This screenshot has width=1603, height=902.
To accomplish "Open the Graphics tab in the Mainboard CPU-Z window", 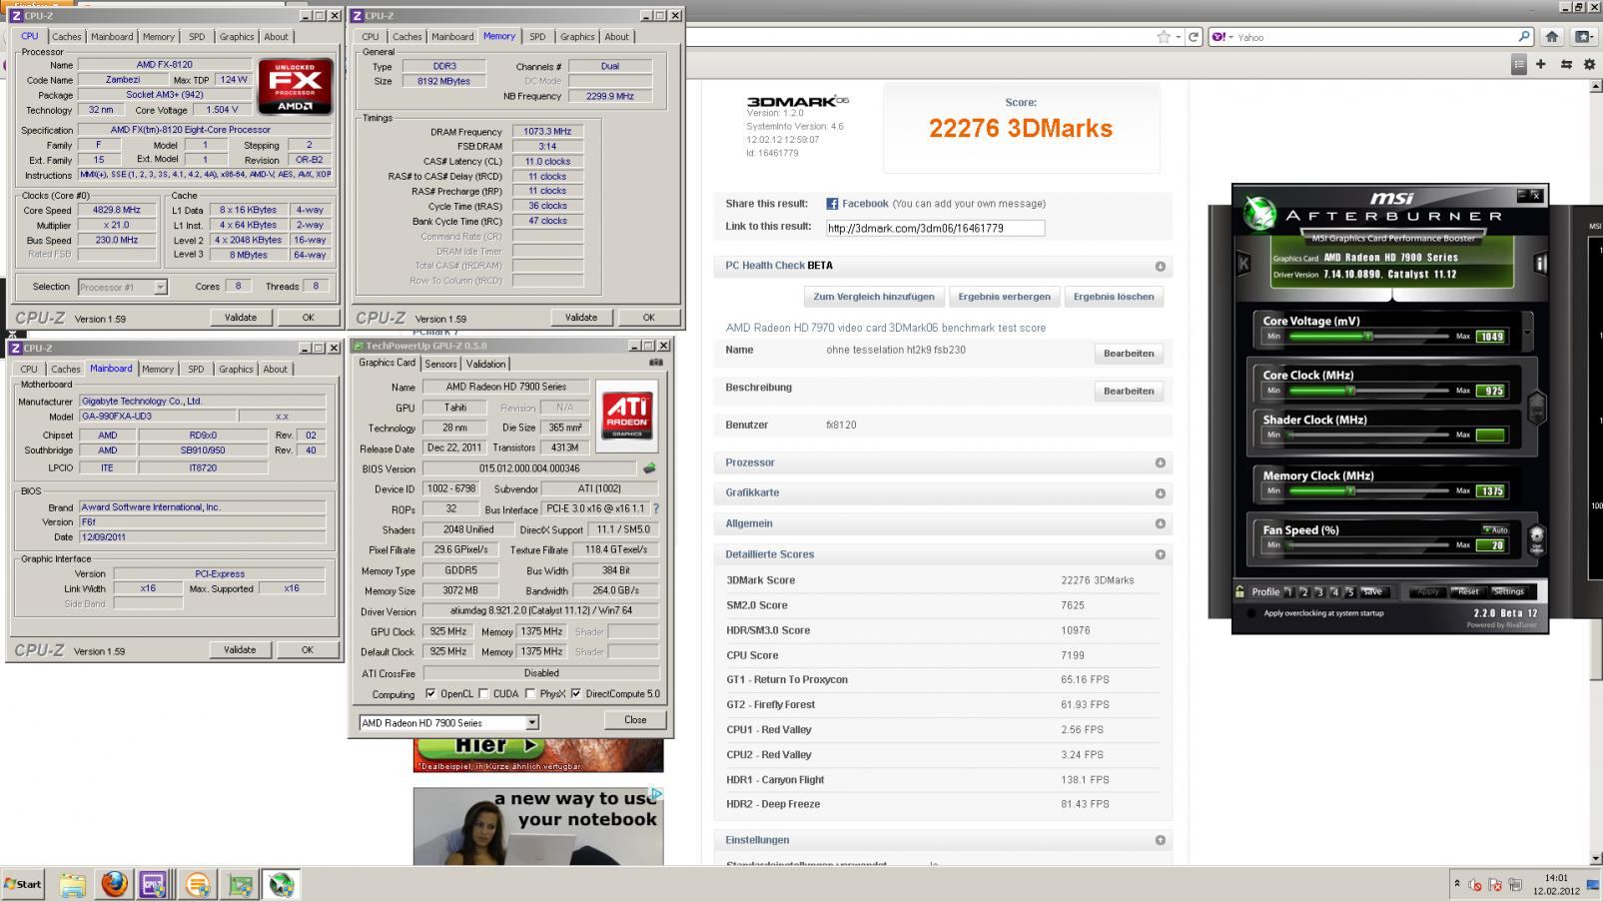I will tap(236, 370).
